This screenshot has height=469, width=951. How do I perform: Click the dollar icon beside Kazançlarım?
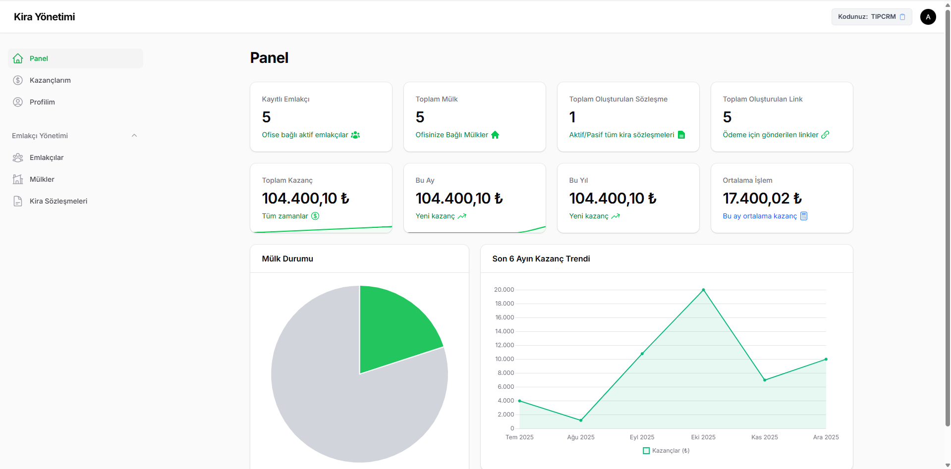coord(18,80)
